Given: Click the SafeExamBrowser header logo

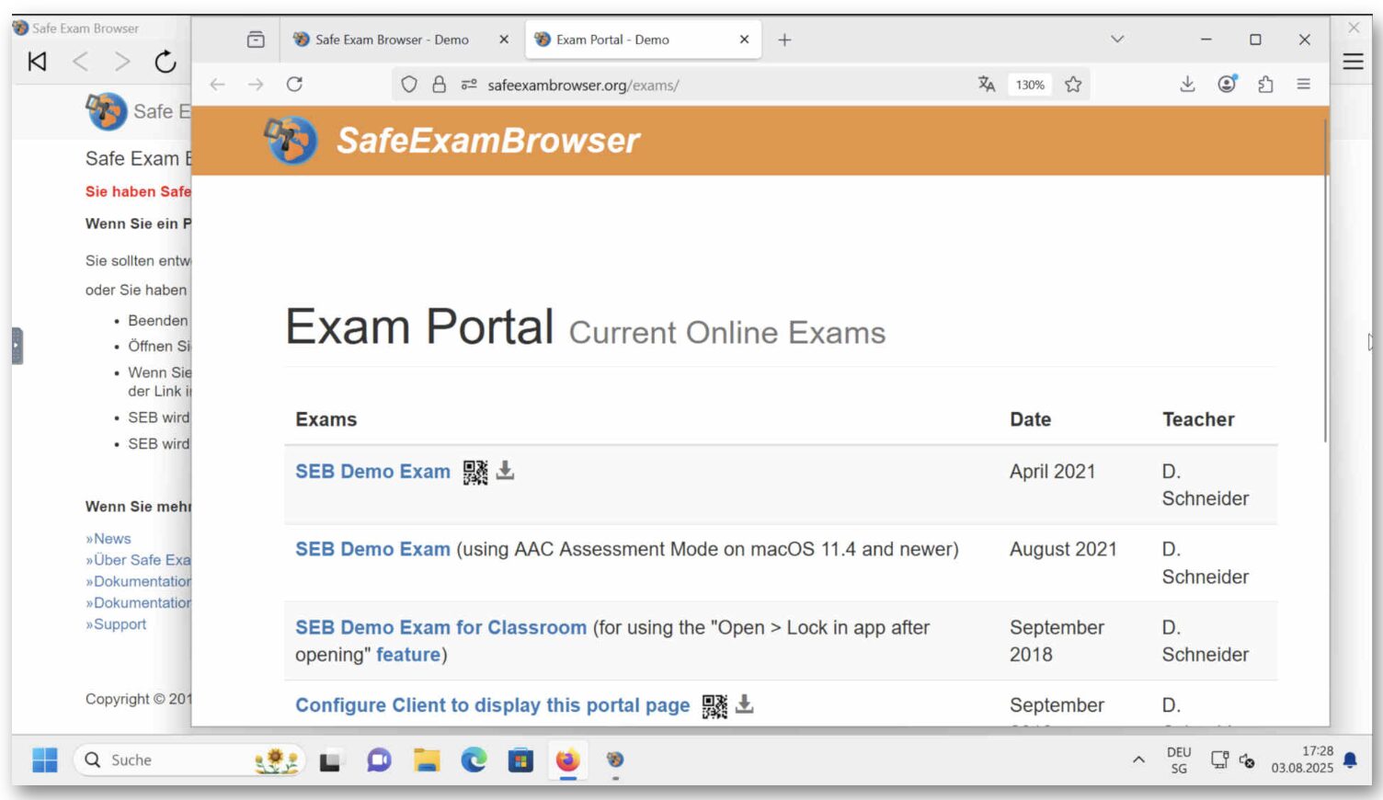Looking at the screenshot, I should (x=451, y=140).
